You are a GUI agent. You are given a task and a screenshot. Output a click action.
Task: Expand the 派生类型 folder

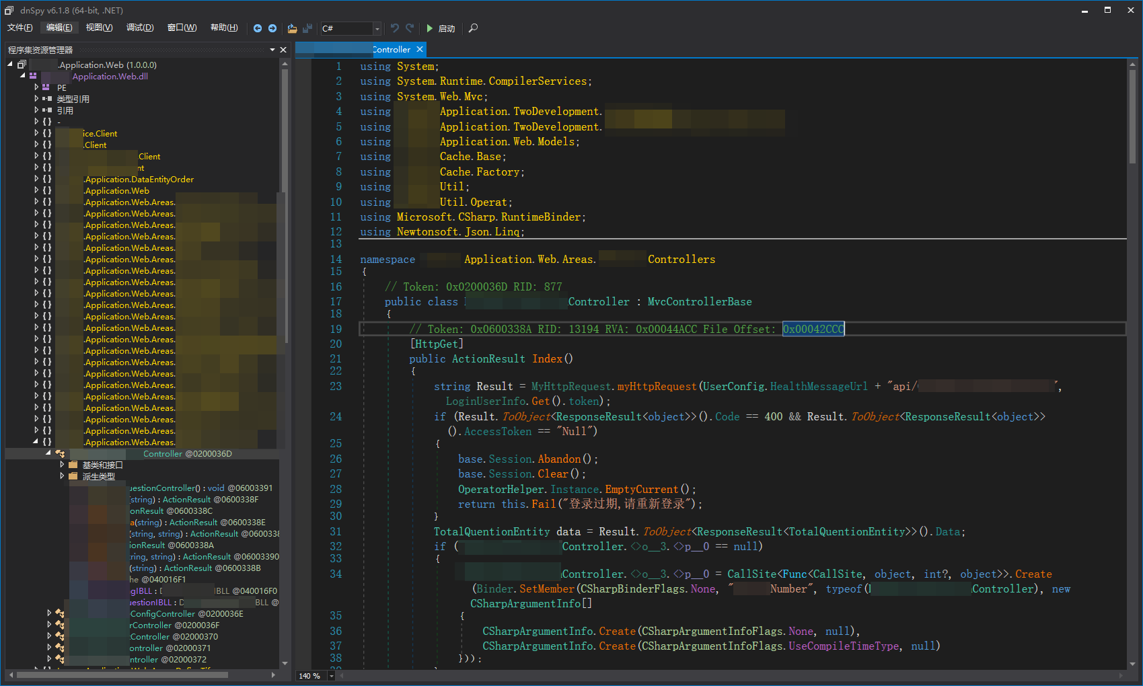pyautogui.click(x=62, y=476)
